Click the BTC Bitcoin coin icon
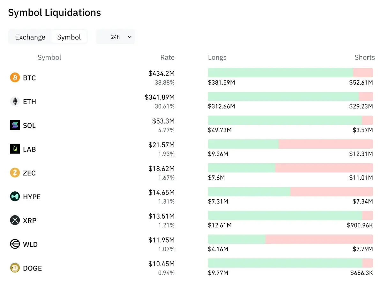The height and width of the screenshot is (283, 383). point(15,77)
